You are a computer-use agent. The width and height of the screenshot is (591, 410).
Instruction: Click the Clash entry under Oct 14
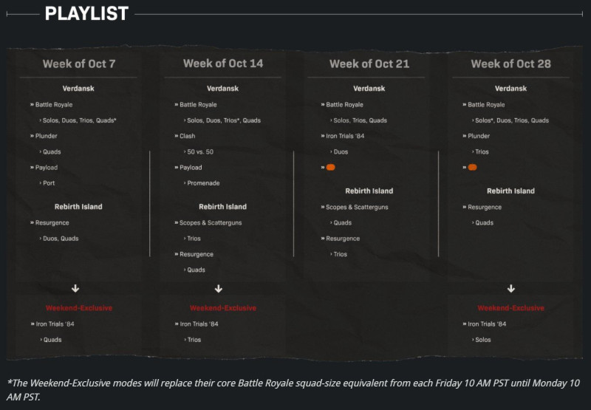point(188,136)
